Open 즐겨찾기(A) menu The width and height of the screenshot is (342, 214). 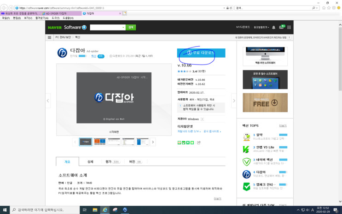(x=42, y=18)
